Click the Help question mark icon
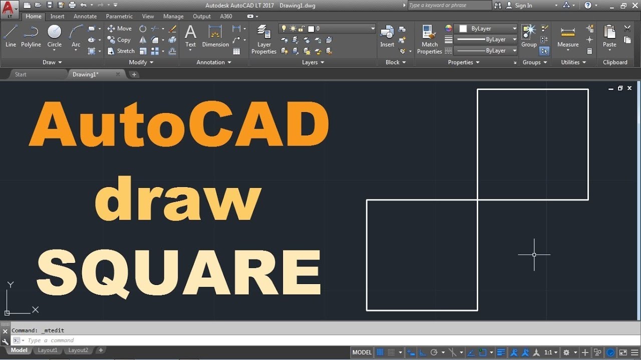 (588, 5)
